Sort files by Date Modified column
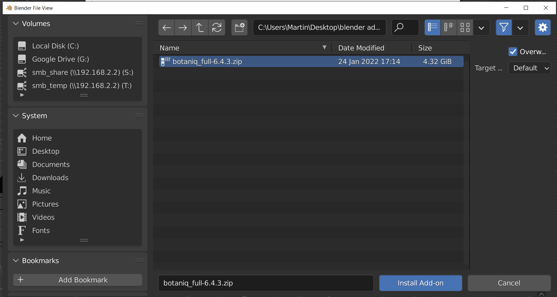Image resolution: width=557 pixels, height=297 pixels. [361, 48]
